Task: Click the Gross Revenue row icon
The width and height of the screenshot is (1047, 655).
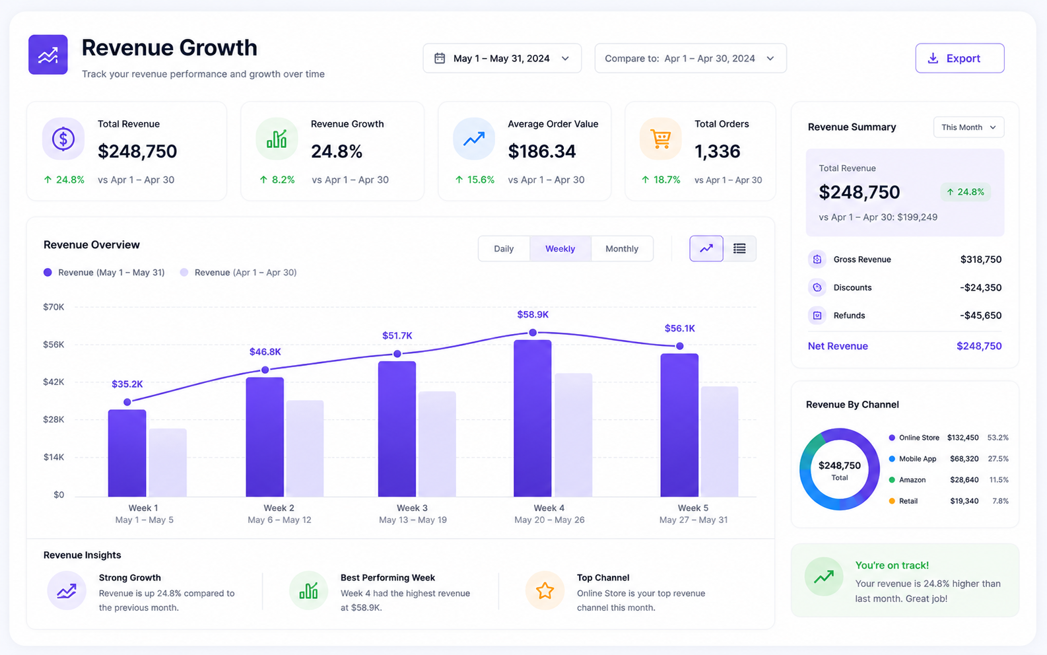Action: tap(817, 259)
